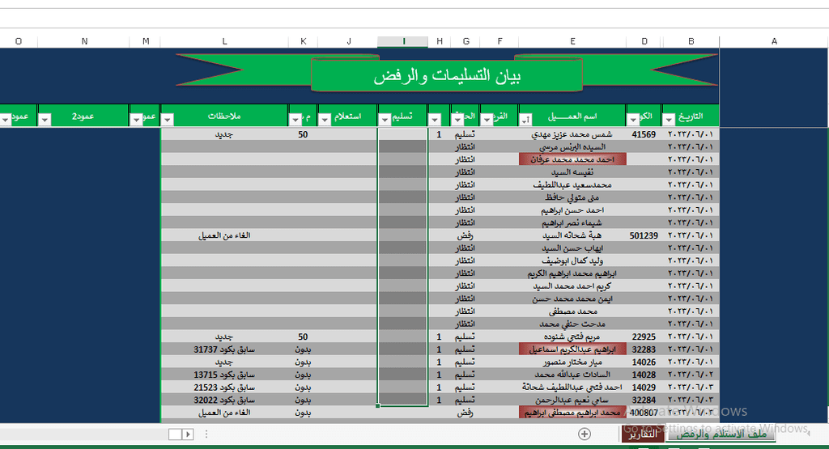Click the انتظار status in السيده البرنس مرسي row
829x449 pixels.
(466, 146)
